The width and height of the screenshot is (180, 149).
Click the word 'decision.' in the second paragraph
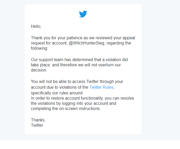tap(39, 70)
